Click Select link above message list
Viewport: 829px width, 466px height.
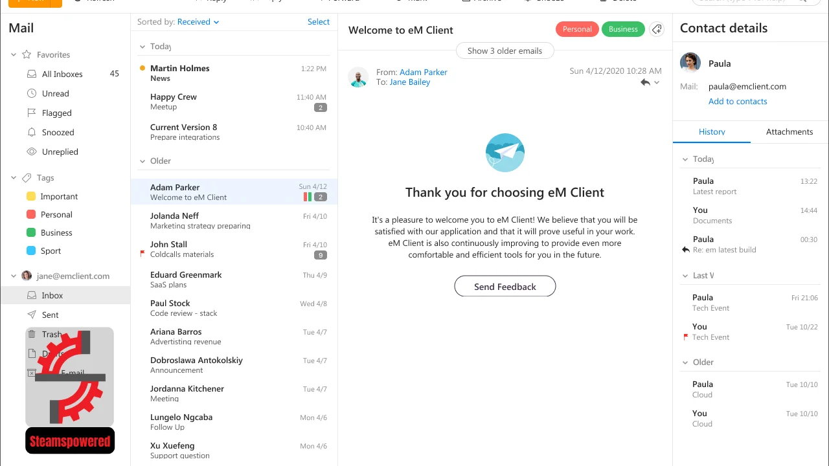(319, 22)
